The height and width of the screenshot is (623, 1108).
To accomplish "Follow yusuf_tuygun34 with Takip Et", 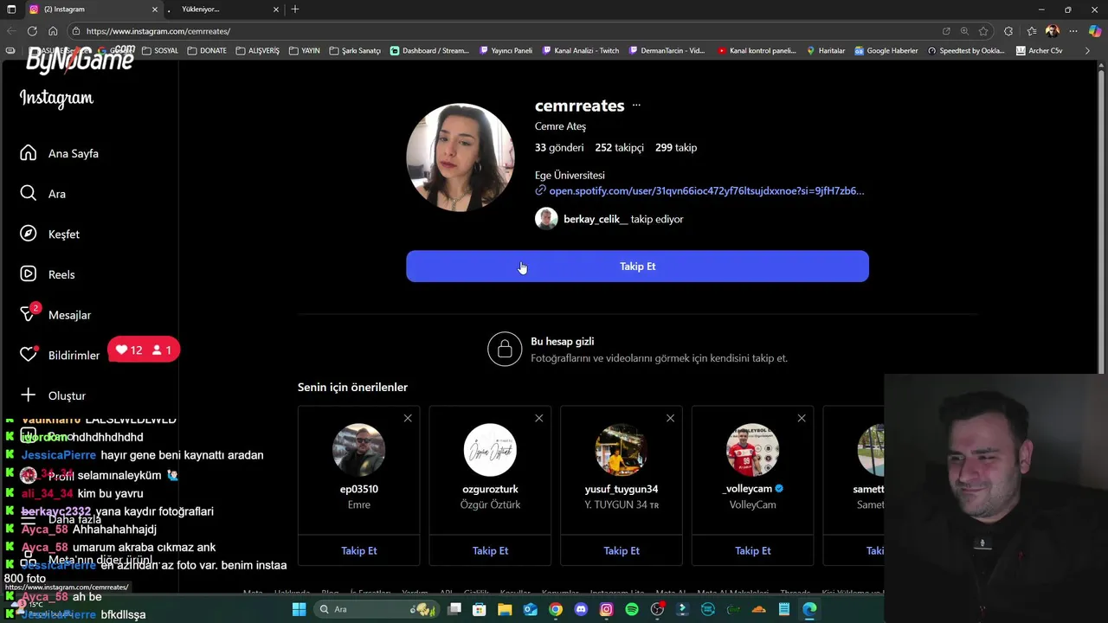I will 622,550.
